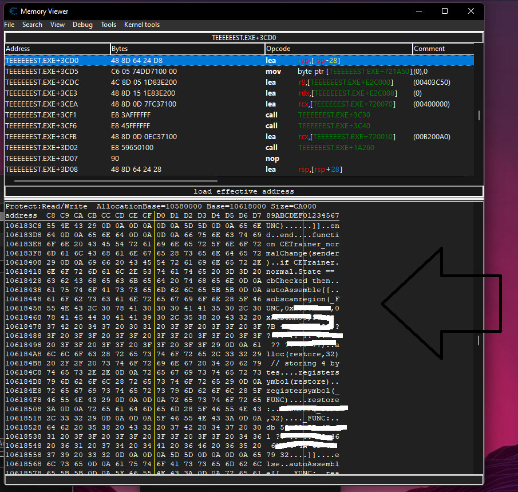Viewport: 518px width, 492px height.
Task: Maximize the Memory Viewer window
Action: 445,11
